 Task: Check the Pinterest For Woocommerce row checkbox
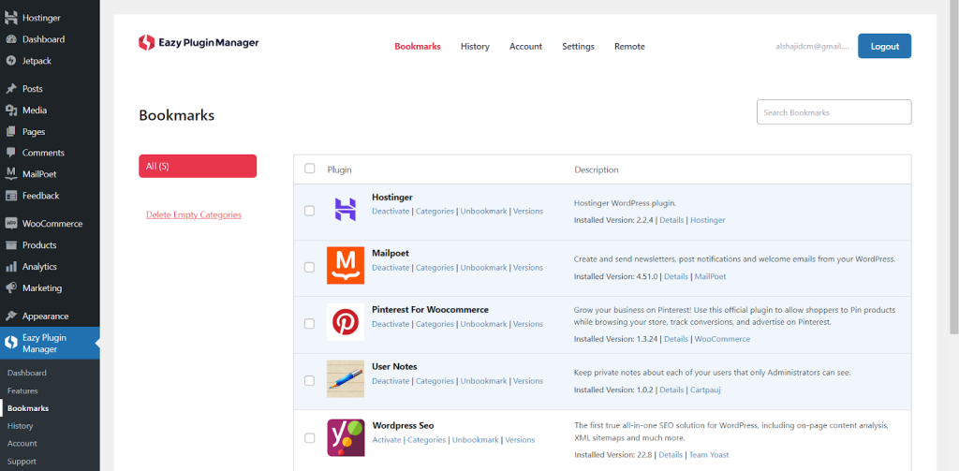pyautogui.click(x=309, y=324)
